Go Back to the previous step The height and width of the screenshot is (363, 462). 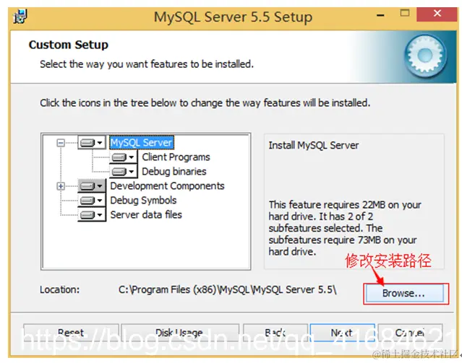tap(275, 333)
